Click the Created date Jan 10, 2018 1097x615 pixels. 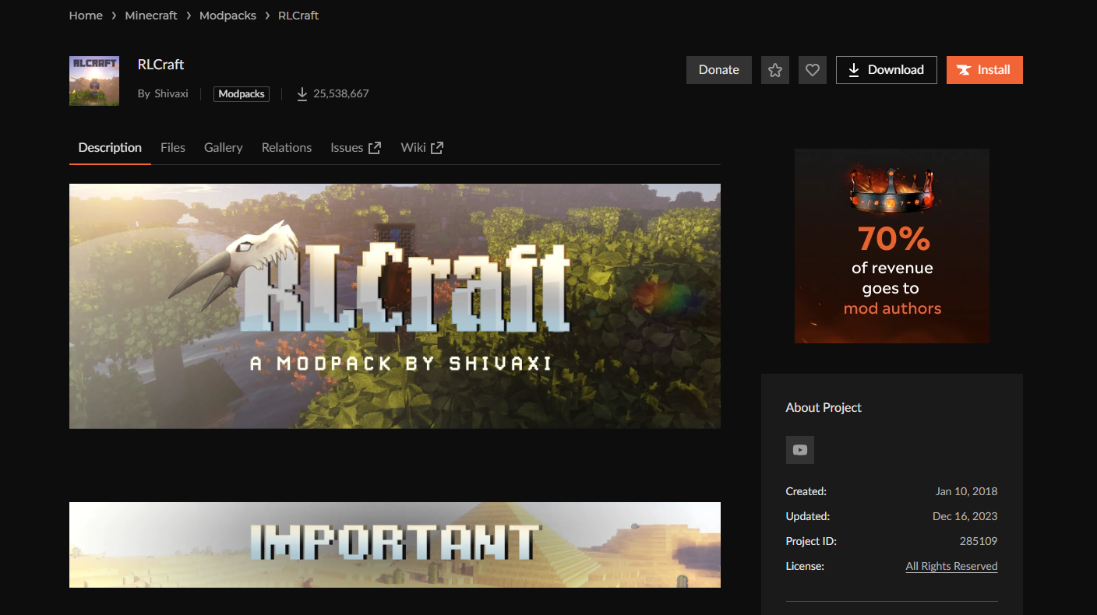tap(966, 491)
